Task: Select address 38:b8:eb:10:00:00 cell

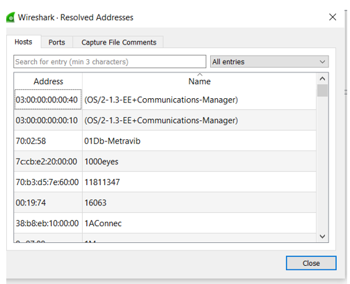Action: (48, 223)
